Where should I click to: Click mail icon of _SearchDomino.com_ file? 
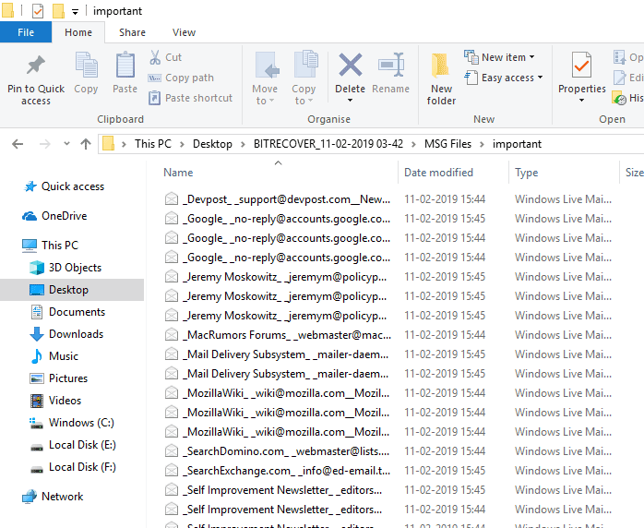172,451
